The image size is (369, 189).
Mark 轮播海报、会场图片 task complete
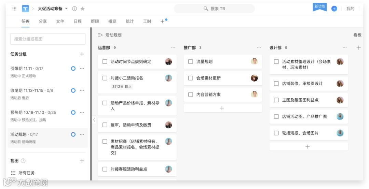point(276,133)
